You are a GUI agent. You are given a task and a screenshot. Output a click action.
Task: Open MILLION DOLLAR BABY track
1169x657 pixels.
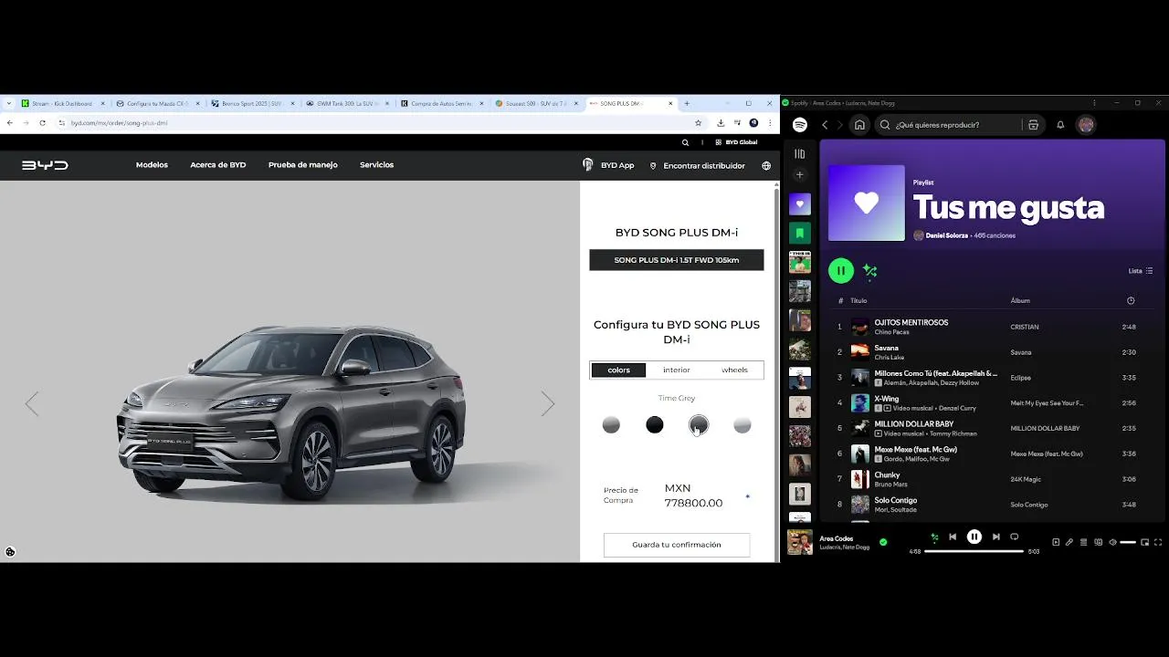[992, 428]
